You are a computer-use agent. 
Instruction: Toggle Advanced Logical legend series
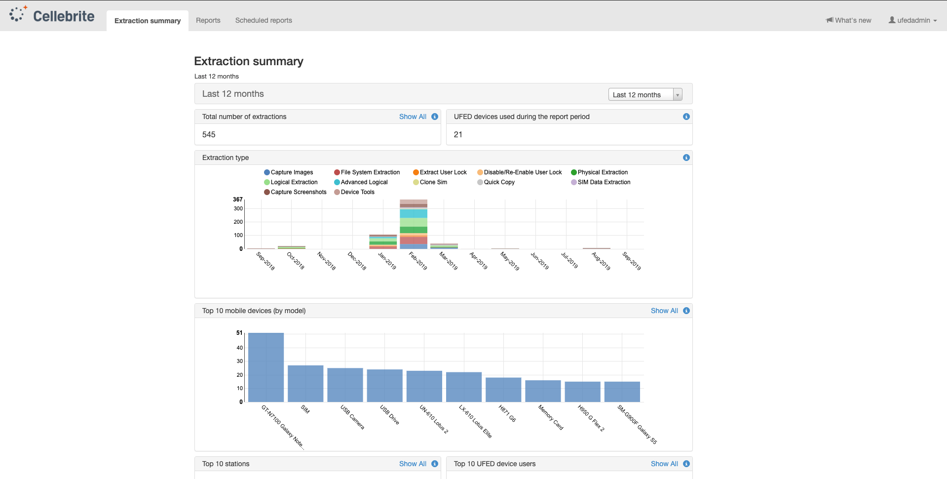[361, 182]
